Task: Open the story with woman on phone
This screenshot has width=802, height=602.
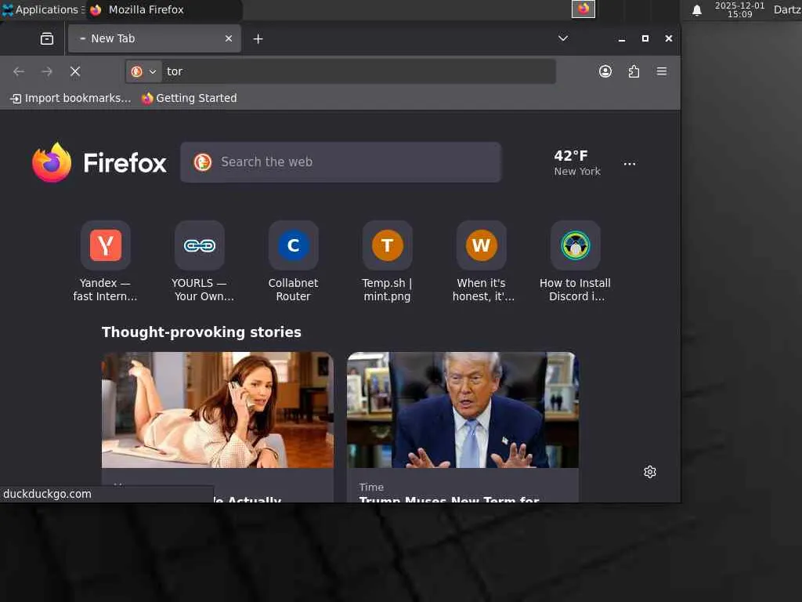Action: point(218,409)
